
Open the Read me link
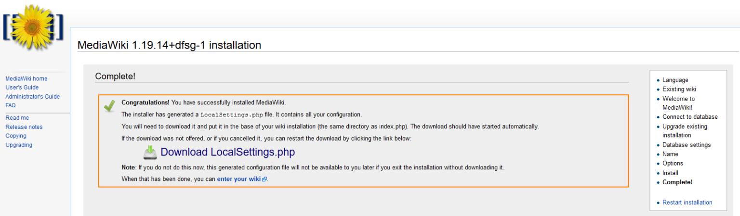pyautogui.click(x=17, y=118)
